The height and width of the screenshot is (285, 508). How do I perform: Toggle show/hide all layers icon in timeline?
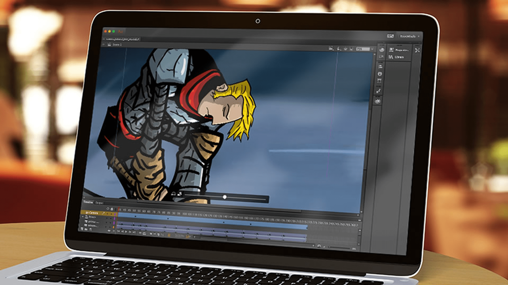(108, 208)
